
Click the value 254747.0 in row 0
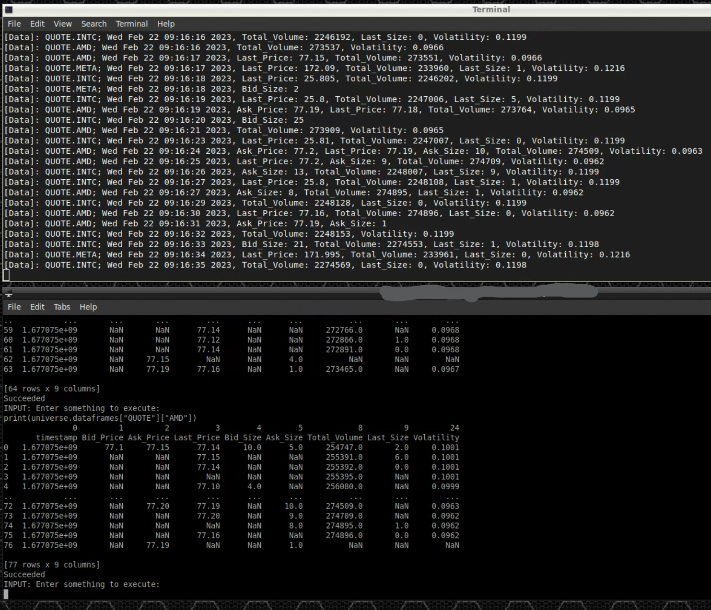pyautogui.click(x=344, y=448)
